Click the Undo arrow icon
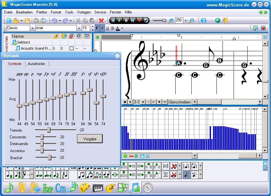The width and height of the screenshot is (271, 196). pos(55,20)
